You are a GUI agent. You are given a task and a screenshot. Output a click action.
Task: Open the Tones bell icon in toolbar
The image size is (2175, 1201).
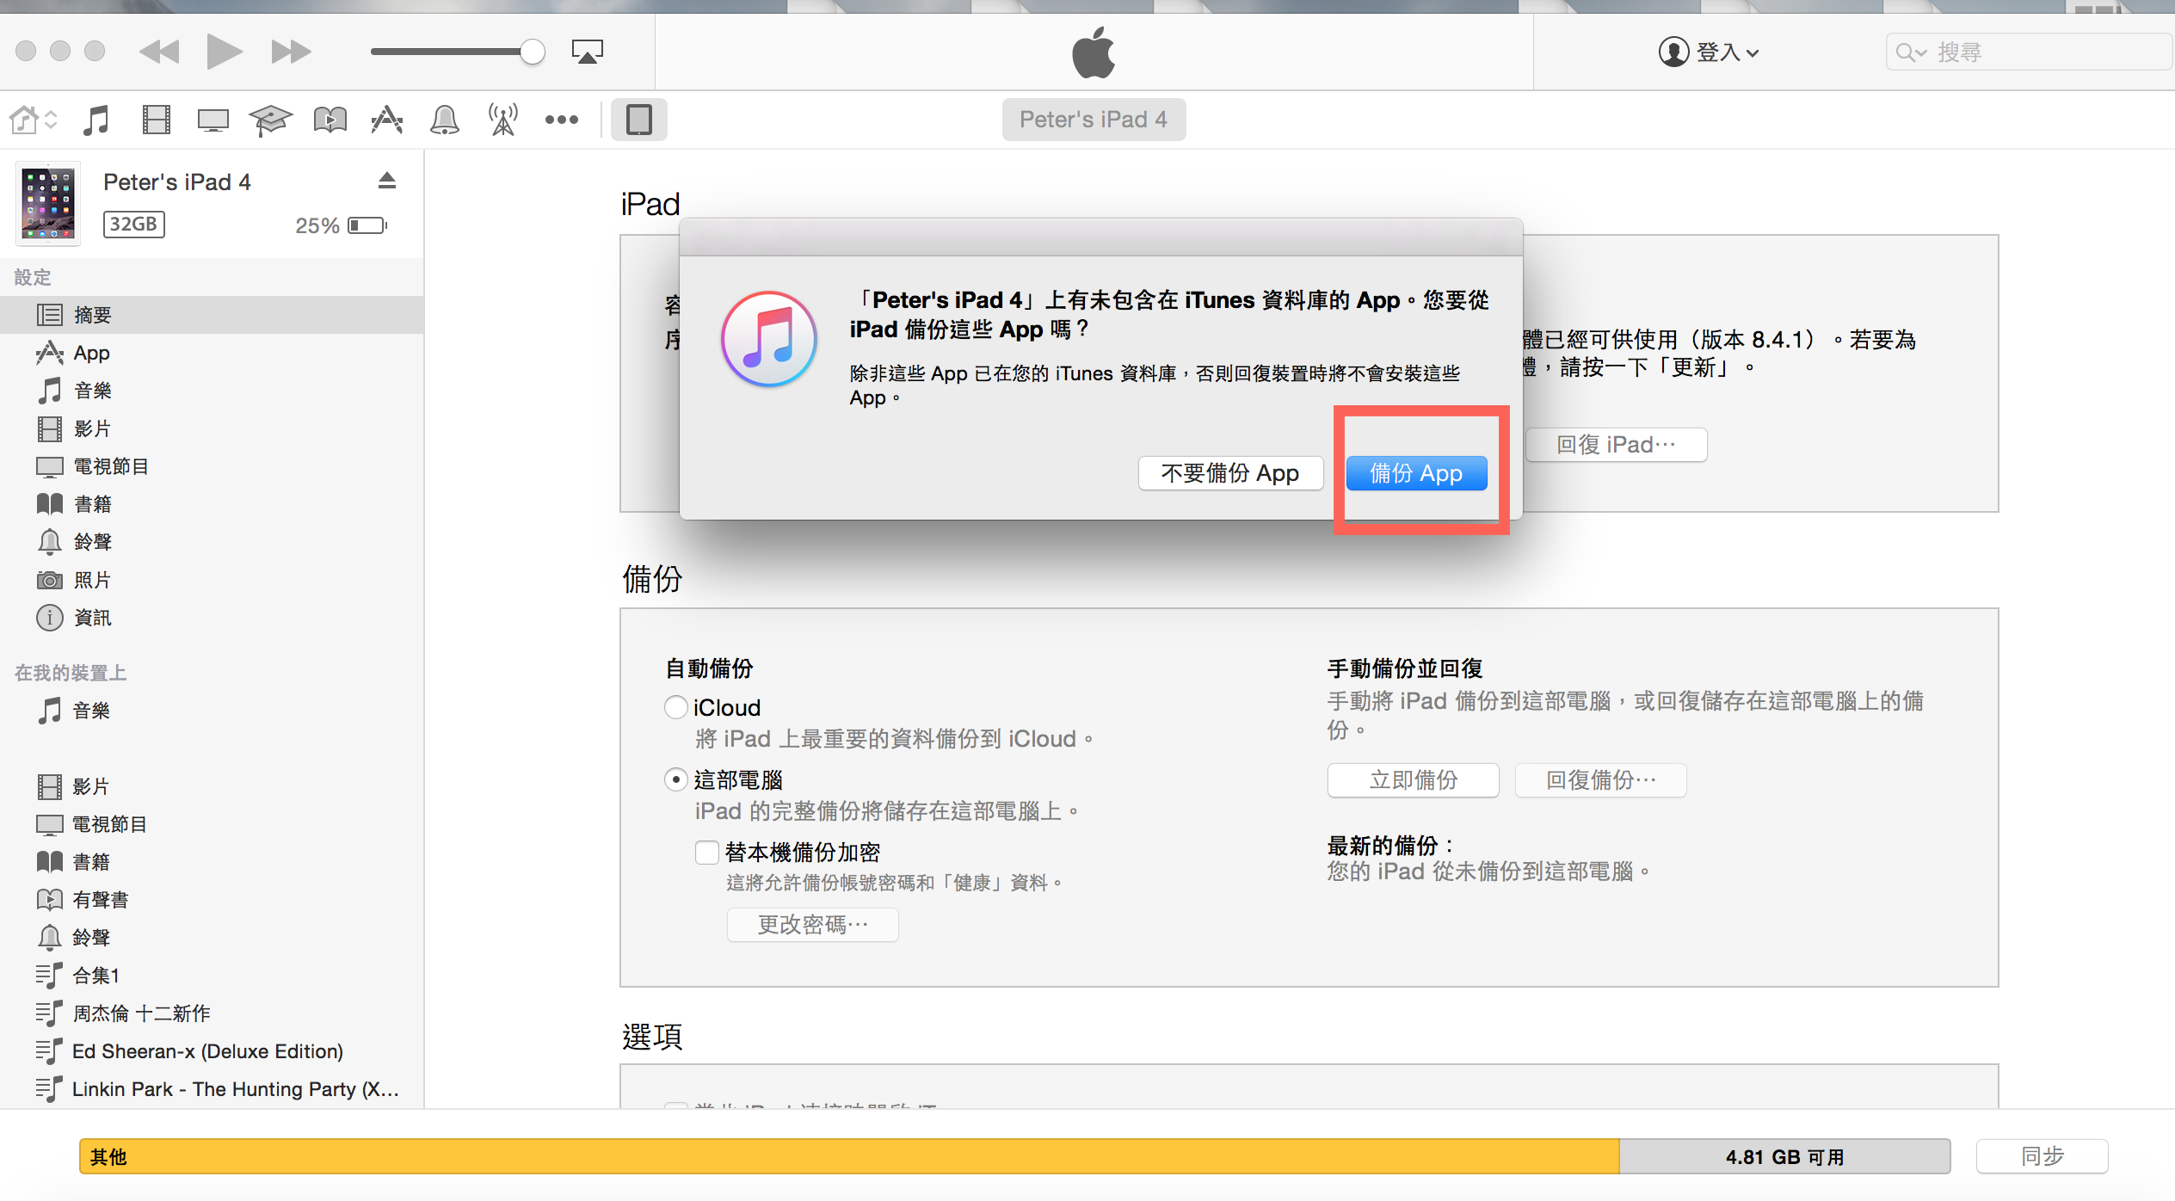point(445,120)
